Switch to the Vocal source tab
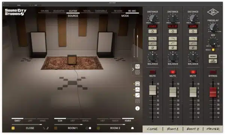The image size is (225, 135). (x=87, y=11)
